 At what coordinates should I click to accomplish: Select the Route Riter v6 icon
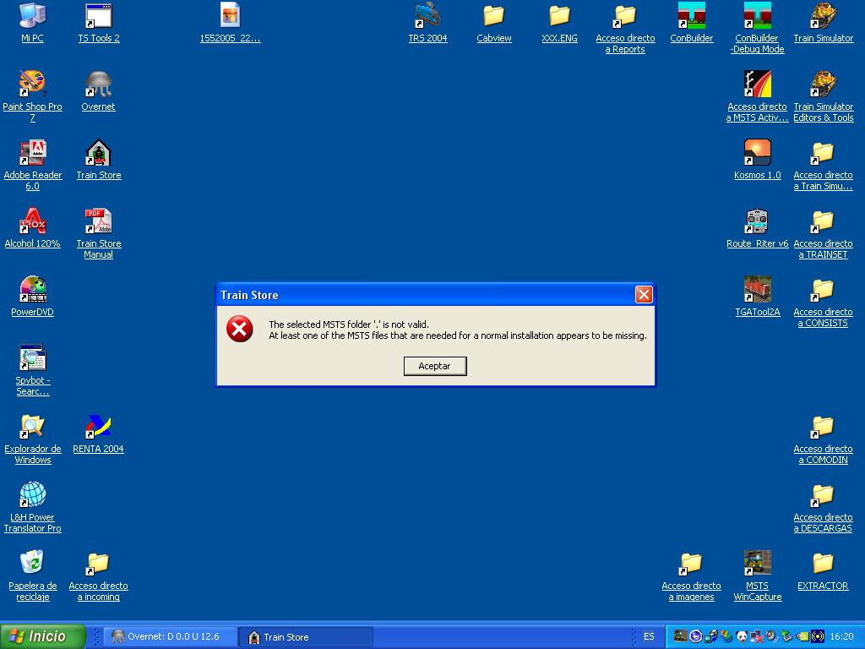[757, 223]
